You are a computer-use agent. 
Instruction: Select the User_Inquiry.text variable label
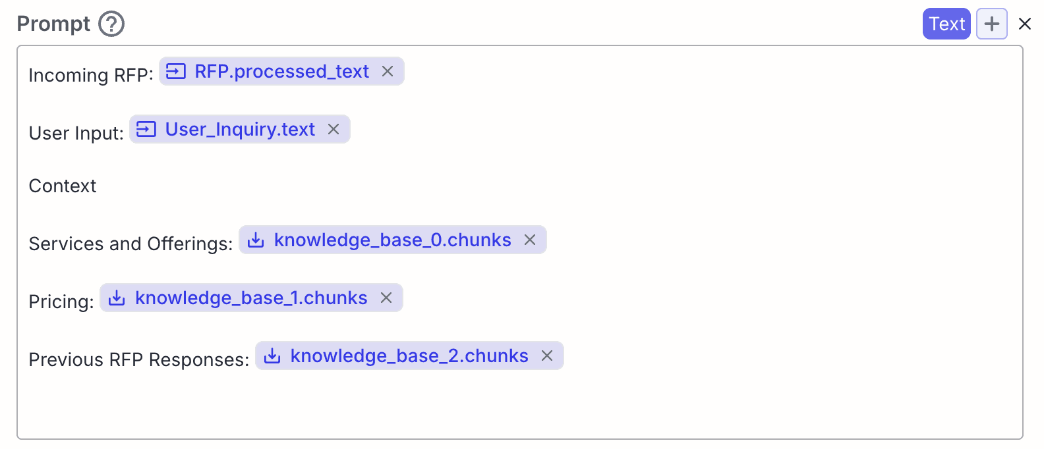pos(240,129)
